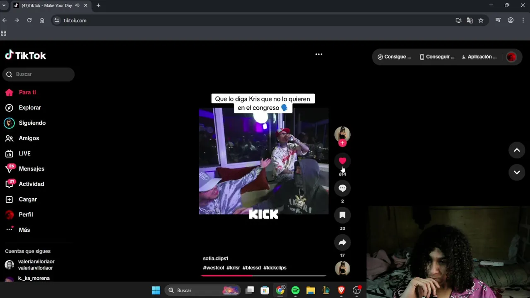530x298 pixels.
Task: Open the #kickclips hashtag
Action: tap(275, 268)
